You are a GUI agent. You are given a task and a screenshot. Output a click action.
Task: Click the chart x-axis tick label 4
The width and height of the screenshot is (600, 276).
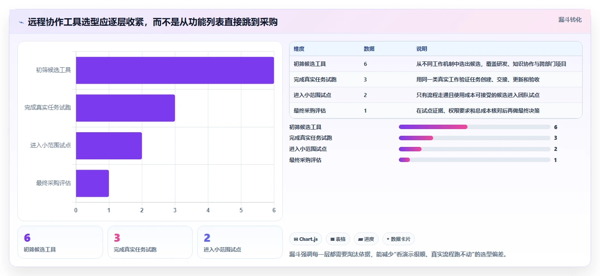point(208,210)
